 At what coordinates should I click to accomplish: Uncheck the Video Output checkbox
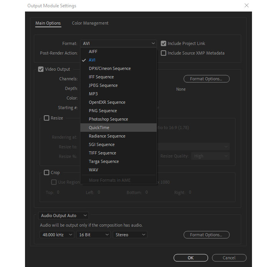click(41, 69)
